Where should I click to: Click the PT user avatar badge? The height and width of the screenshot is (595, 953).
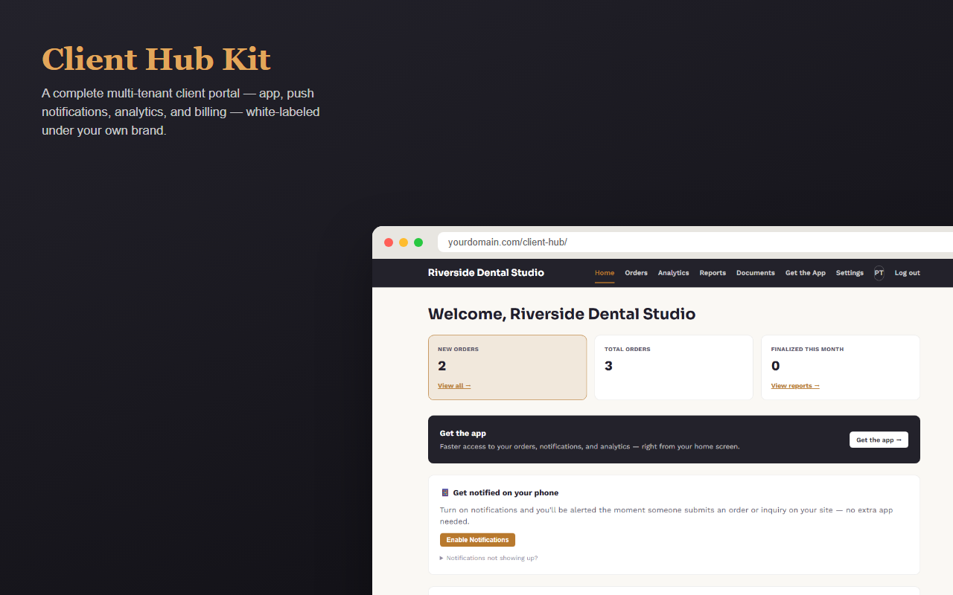coord(879,273)
